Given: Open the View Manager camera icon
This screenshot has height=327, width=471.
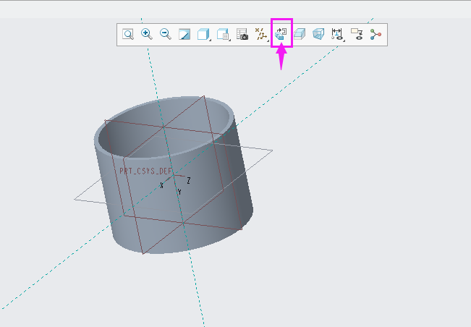Looking at the screenshot, I should 243,34.
